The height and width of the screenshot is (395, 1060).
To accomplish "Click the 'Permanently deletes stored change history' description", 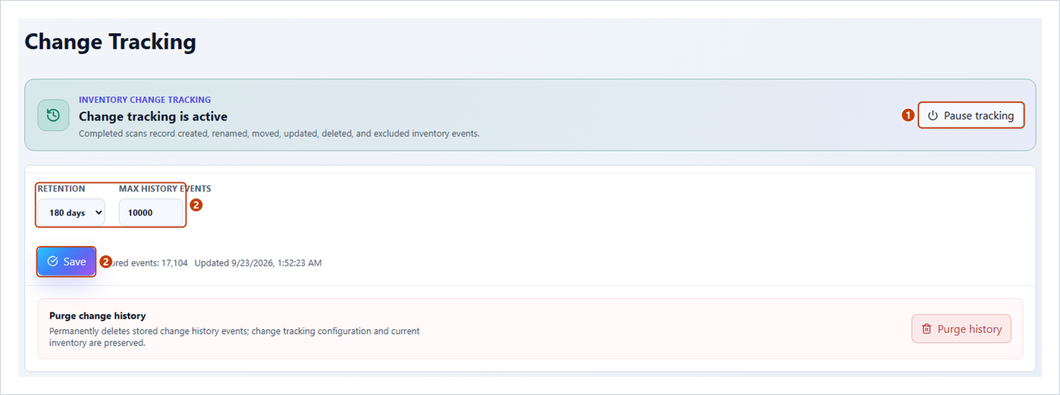I will coord(234,337).
